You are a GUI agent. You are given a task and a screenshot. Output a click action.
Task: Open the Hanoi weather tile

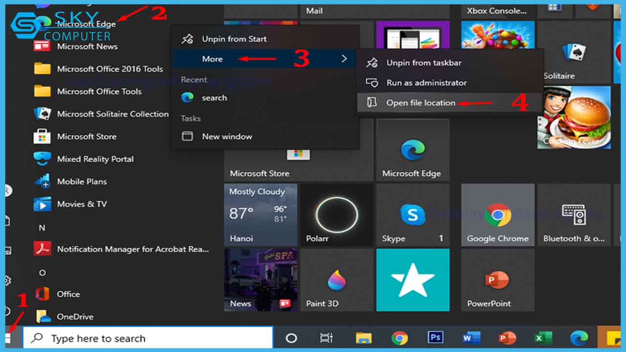point(261,215)
